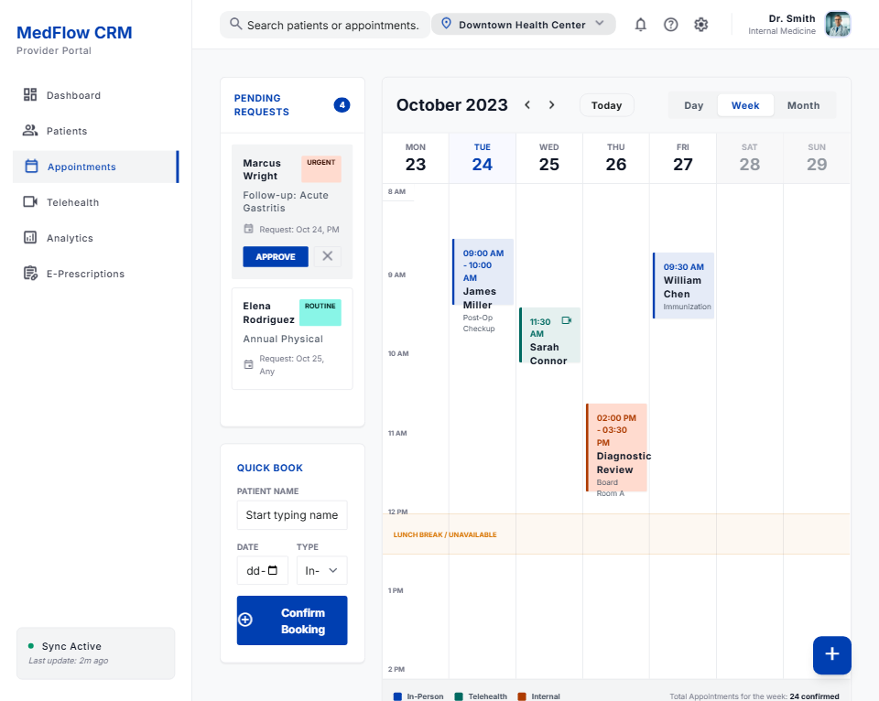Open Dashboard from the sidebar

(x=95, y=95)
